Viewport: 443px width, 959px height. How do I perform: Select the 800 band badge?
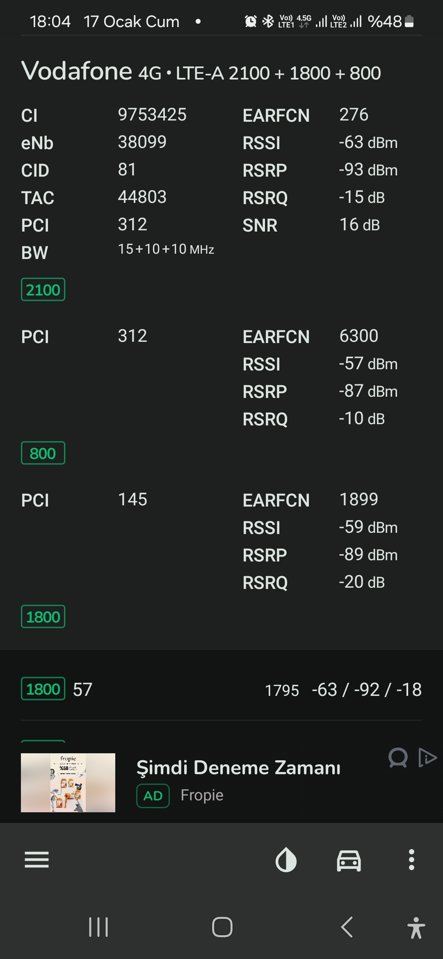(43, 453)
